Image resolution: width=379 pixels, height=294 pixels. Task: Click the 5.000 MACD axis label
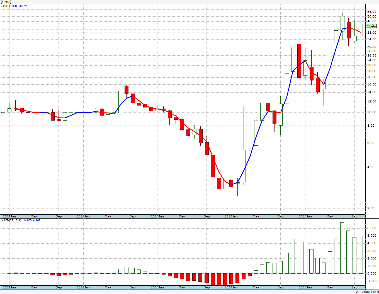pyautogui.click(x=372, y=236)
